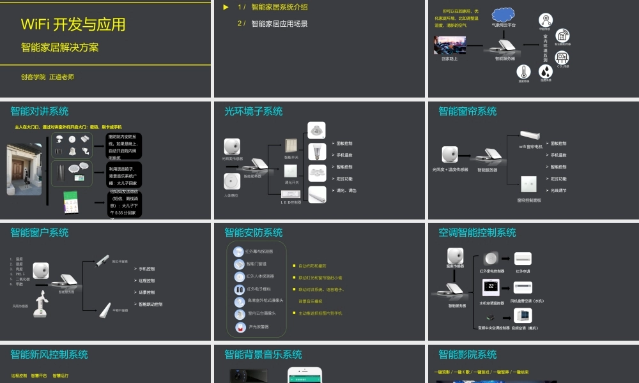Image resolution: width=639 pixels, height=383 pixels.
Task: Click the CO2 sensor circle icon
Action: [562, 57]
